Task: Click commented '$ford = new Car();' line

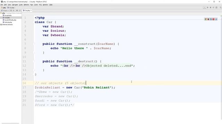Action: coord(54,105)
